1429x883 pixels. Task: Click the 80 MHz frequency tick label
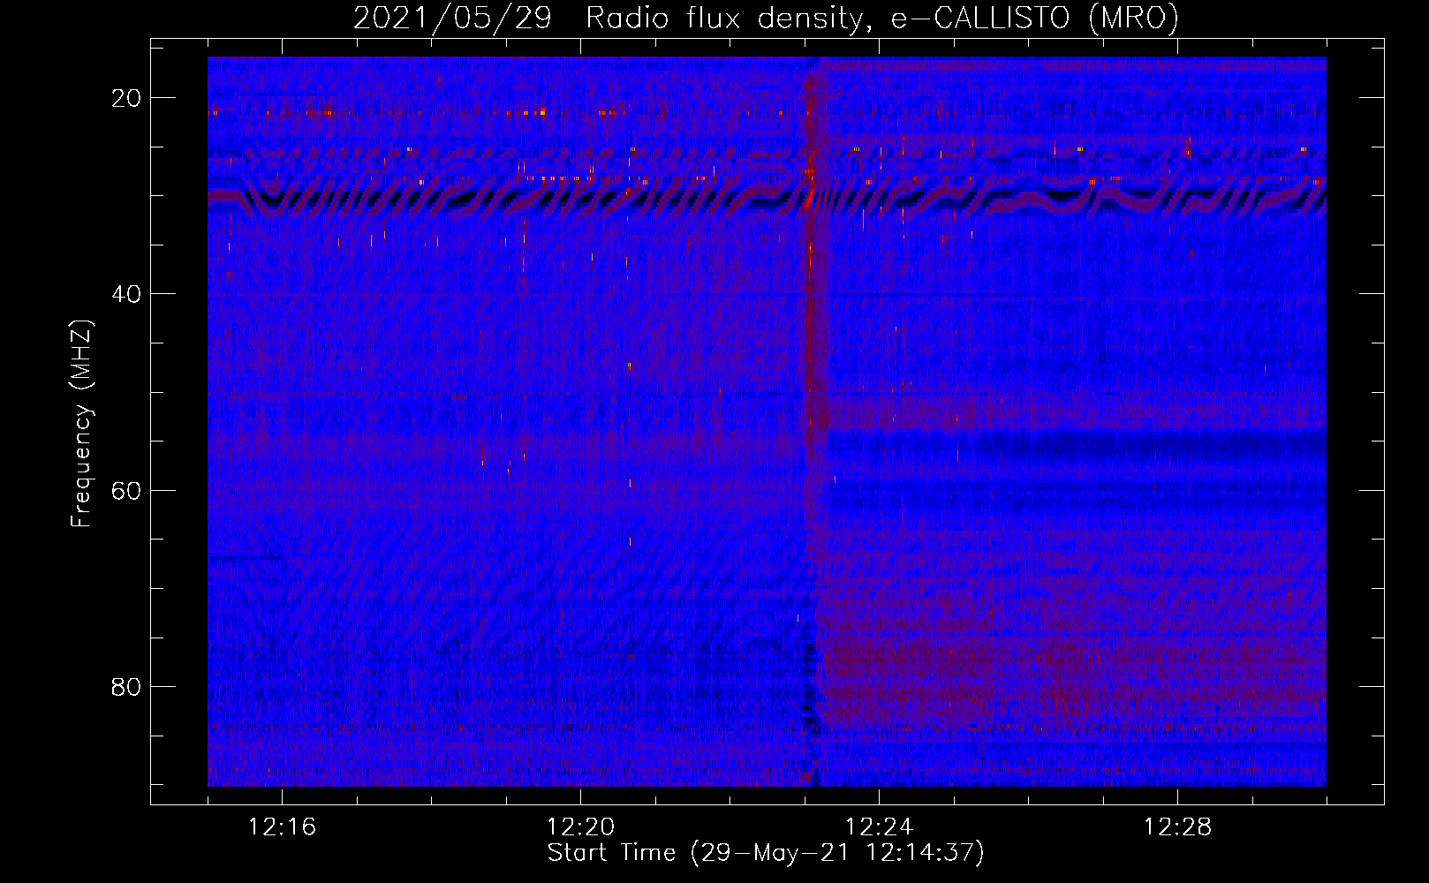(126, 686)
